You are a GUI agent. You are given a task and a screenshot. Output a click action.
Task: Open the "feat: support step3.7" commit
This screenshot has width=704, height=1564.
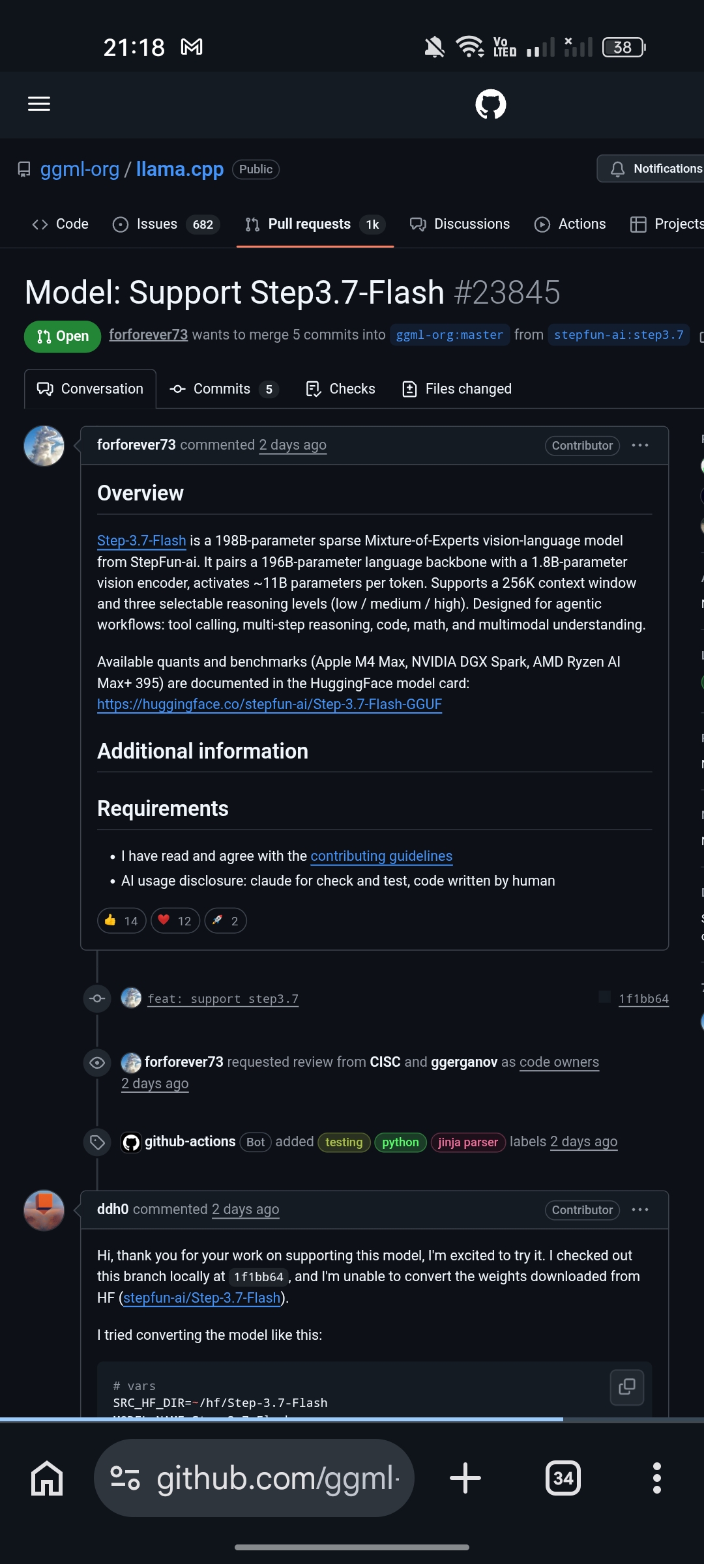tap(223, 999)
